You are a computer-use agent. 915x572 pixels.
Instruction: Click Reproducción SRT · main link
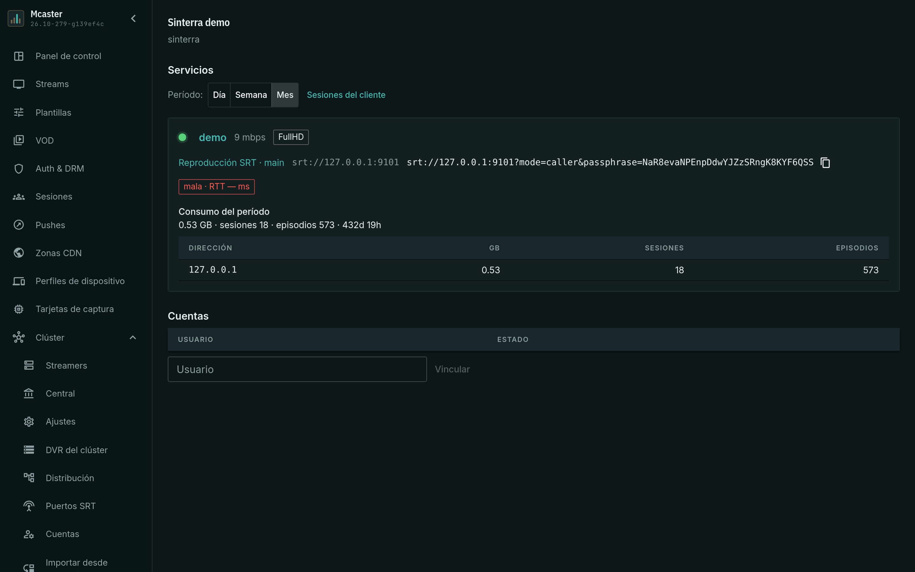(231, 163)
